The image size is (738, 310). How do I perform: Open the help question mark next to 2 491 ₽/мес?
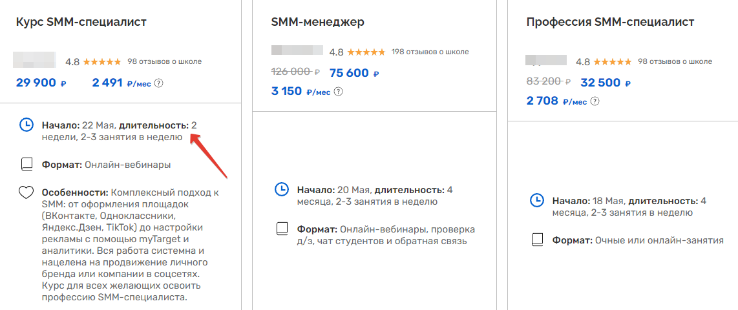tap(159, 83)
